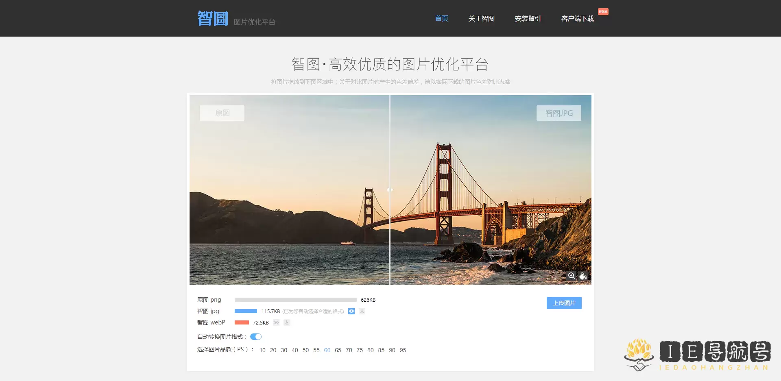Select image quality 40
Screen dimensions: 781x381
(x=295, y=350)
